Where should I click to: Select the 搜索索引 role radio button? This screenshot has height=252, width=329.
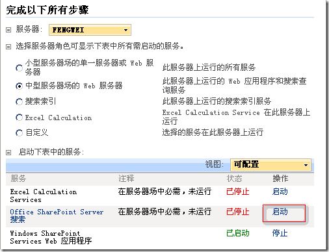19,101
